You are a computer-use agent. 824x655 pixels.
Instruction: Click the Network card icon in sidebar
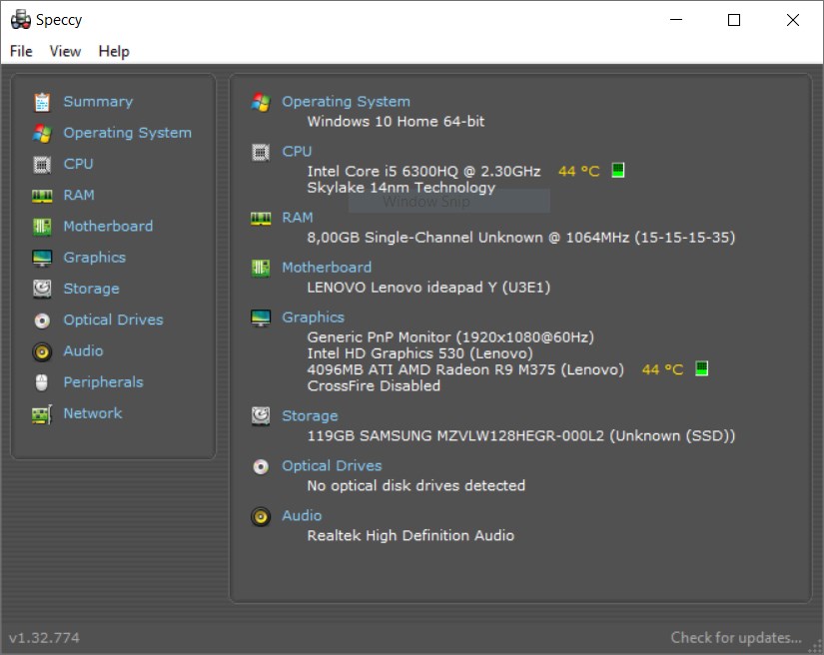[42, 414]
